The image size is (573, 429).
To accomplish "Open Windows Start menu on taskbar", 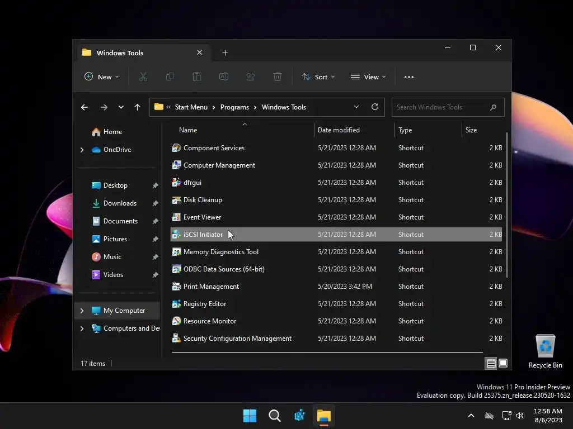I will click(250, 416).
